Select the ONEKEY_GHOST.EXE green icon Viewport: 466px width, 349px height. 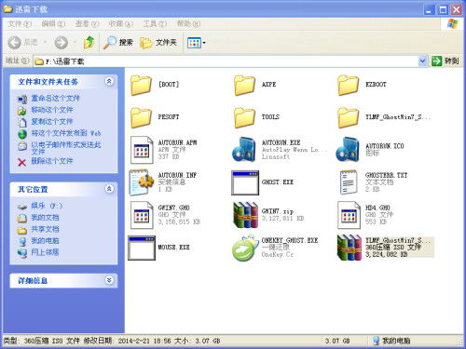(245, 248)
